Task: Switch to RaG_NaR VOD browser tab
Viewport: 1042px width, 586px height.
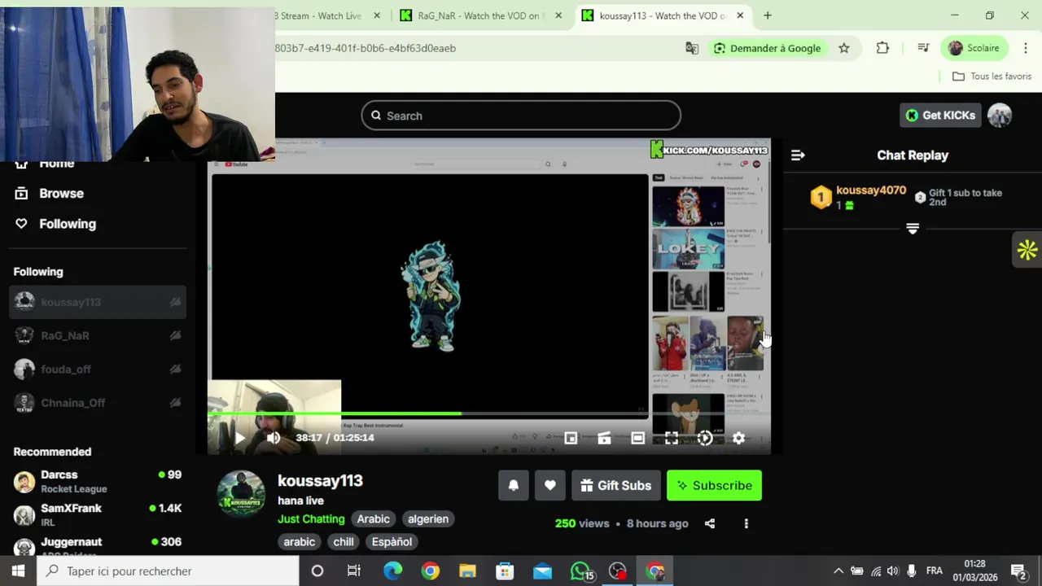Action: [479, 15]
